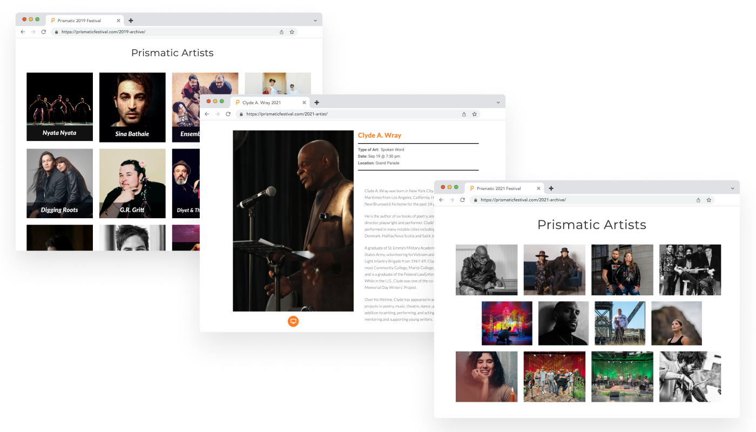Click the Clyde A. Wray orange heading
Viewport: 756px width, 432px height.
pyautogui.click(x=380, y=136)
